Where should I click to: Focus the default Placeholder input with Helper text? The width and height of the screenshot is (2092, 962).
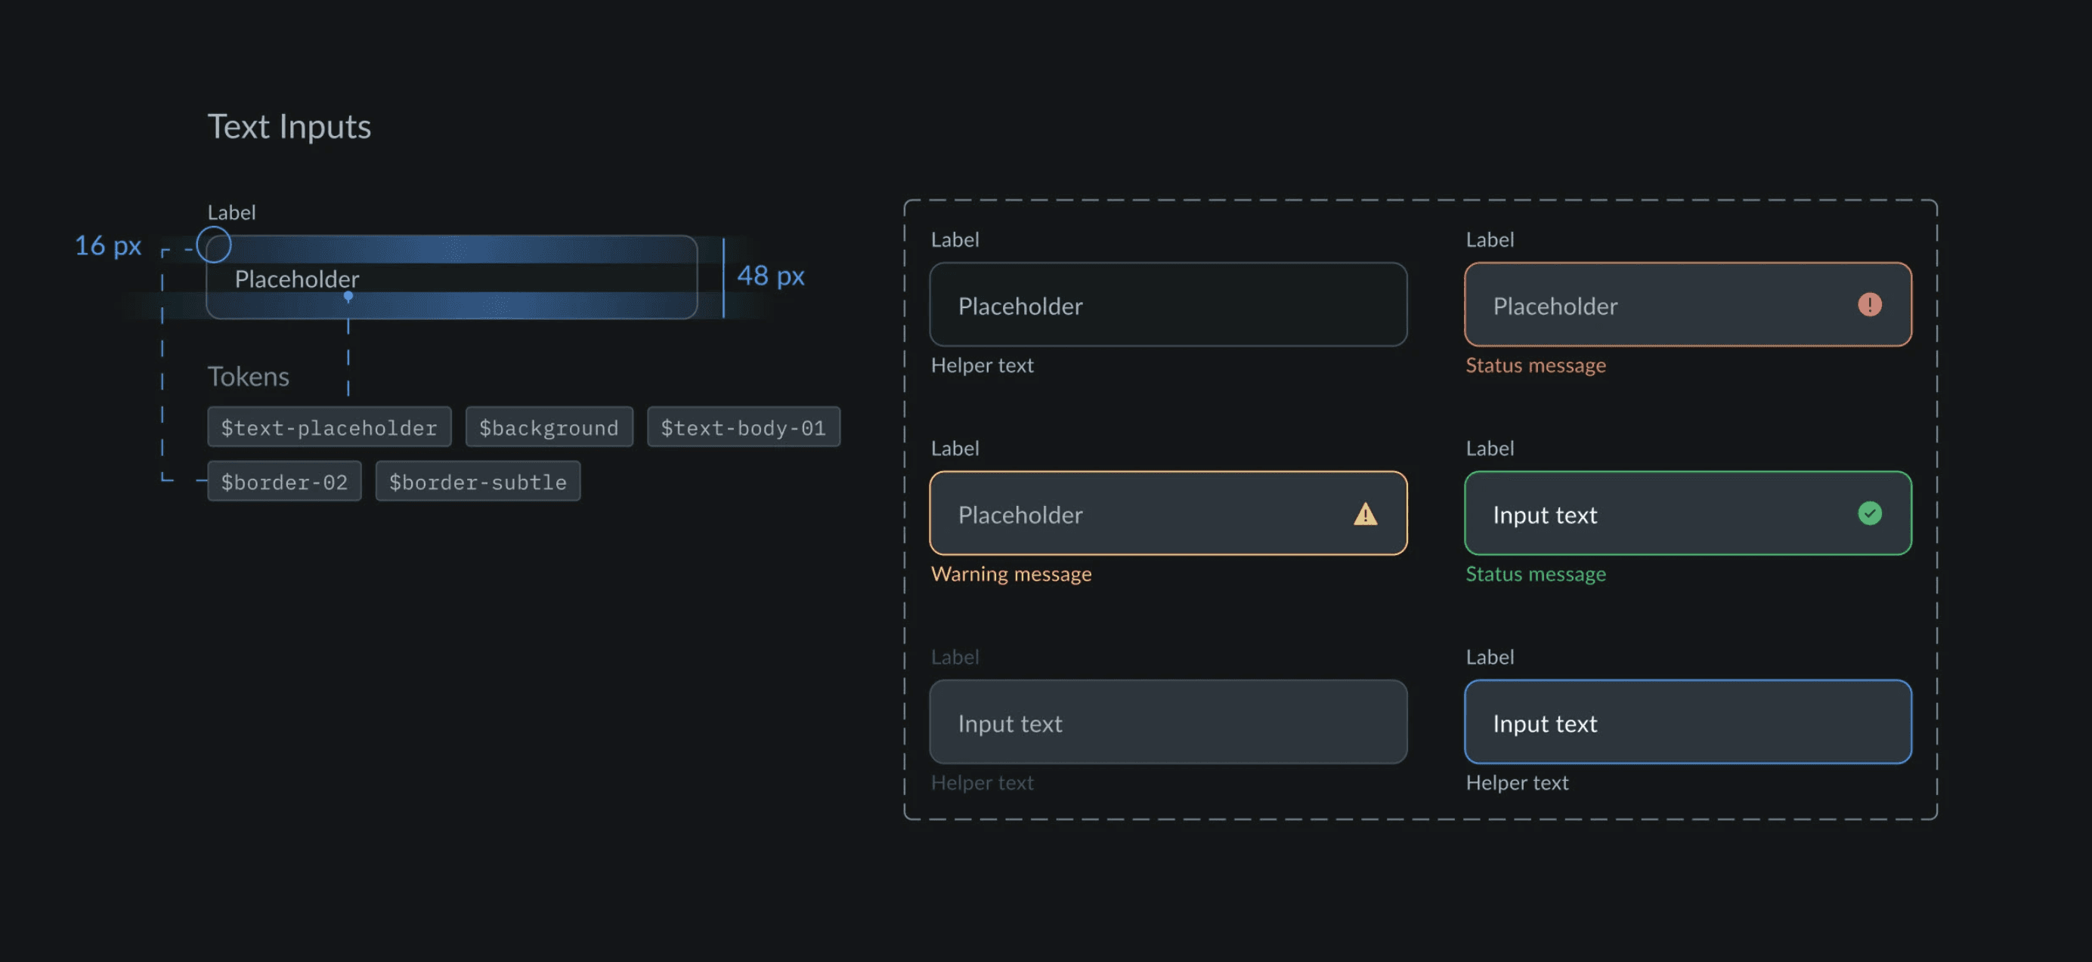click(x=1167, y=304)
